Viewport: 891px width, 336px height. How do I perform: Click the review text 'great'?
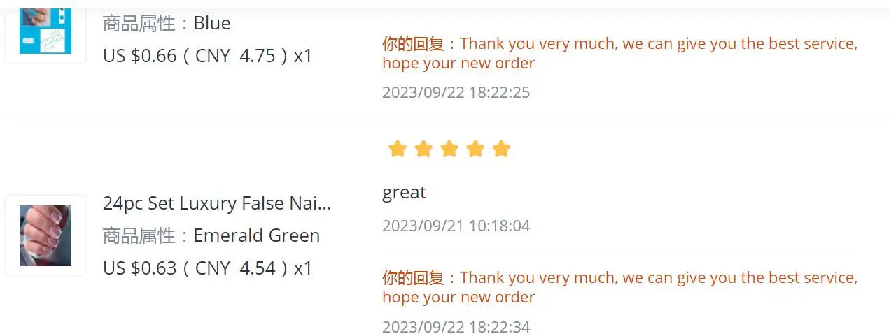[404, 192]
